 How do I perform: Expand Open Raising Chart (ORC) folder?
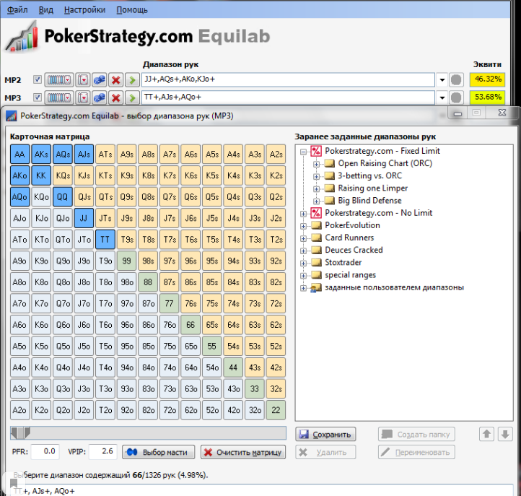(316, 164)
